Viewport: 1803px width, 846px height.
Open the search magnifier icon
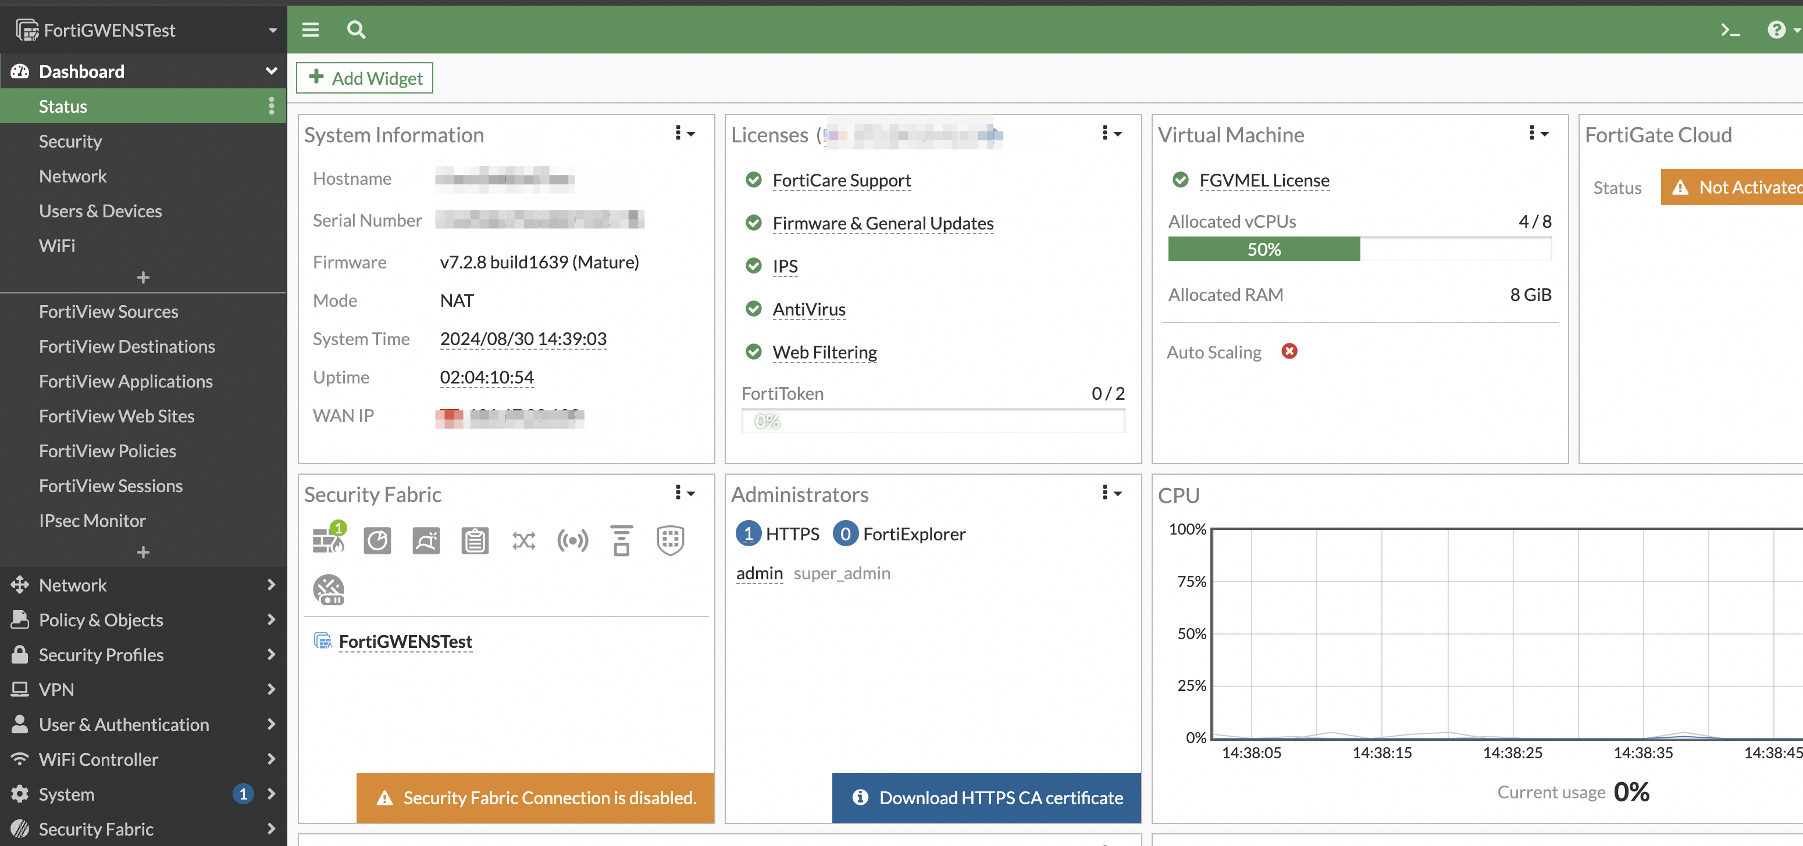(x=355, y=30)
